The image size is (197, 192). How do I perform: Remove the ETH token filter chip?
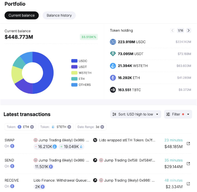tap(32, 127)
